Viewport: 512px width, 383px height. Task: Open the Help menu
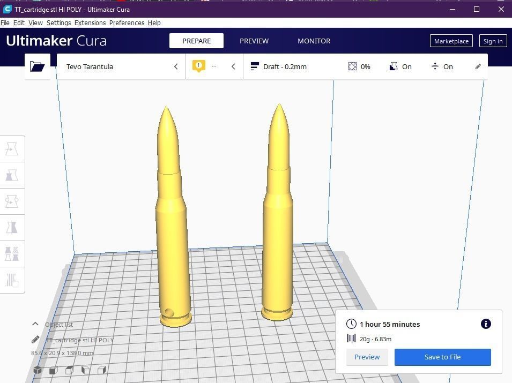[154, 23]
